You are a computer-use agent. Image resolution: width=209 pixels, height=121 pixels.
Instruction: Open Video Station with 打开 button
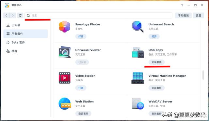81,88
